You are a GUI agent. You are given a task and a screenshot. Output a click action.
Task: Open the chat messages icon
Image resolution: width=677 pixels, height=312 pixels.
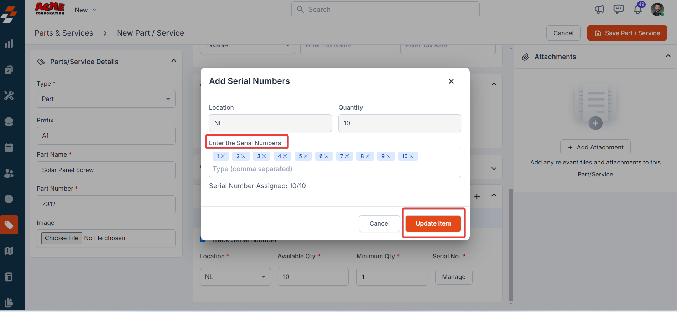[619, 9]
